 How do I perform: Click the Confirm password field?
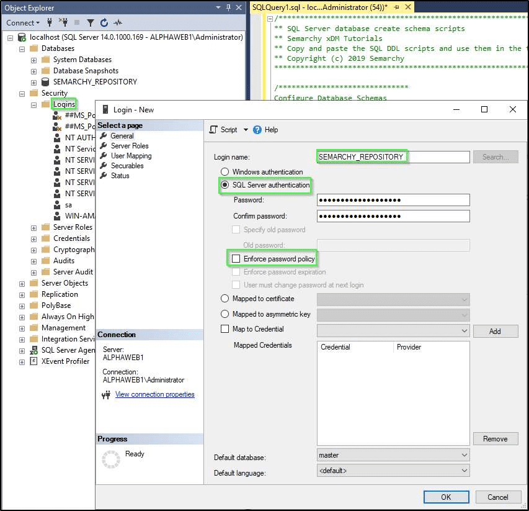click(393, 216)
